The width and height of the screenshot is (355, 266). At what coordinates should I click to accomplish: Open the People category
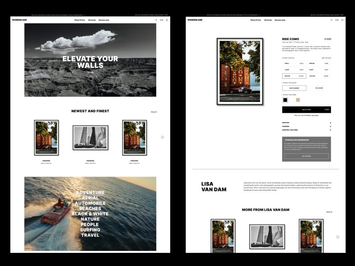[x=90, y=225]
